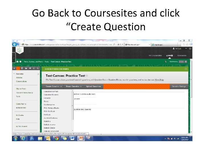Open Google Chrome from the taskbar
The width and height of the screenshot is (205, 154).
tap(56, 138)
